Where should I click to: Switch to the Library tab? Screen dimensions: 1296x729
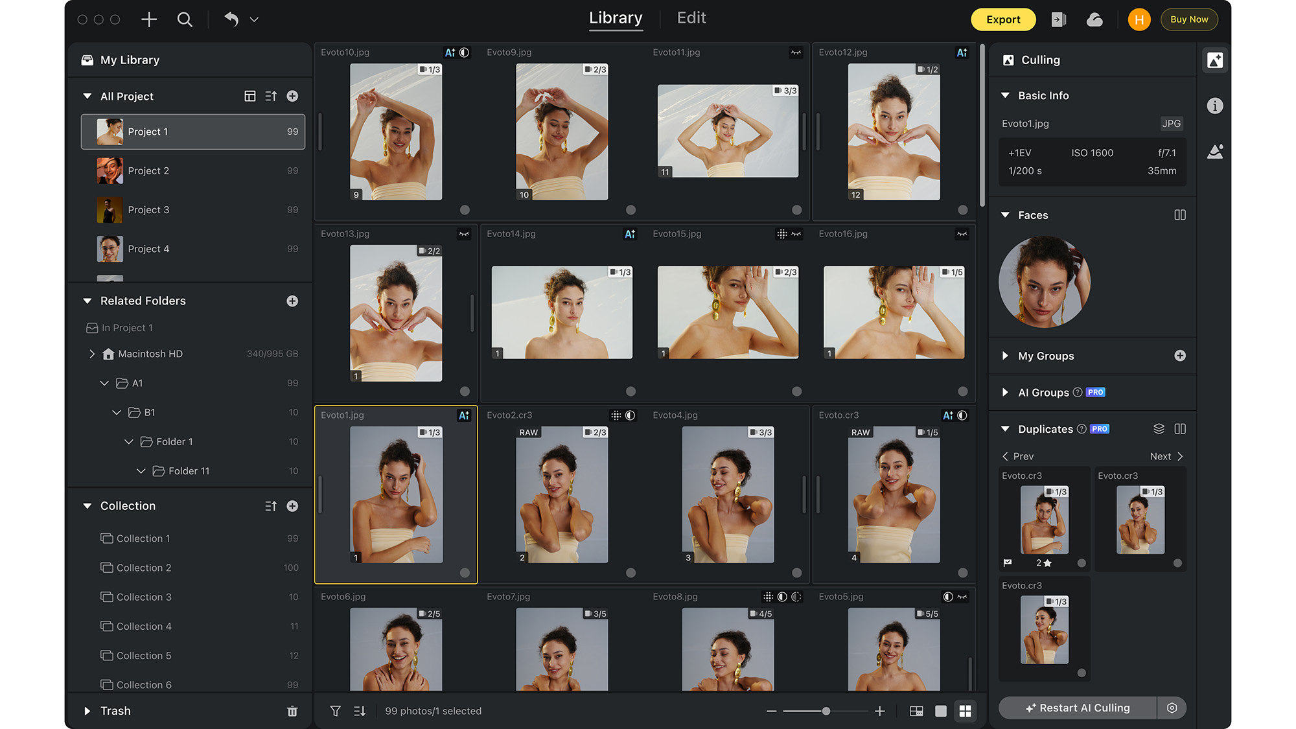616,18
